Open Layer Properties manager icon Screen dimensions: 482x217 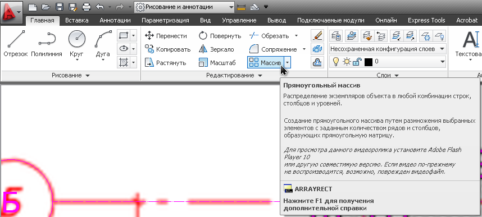point(337,35)
